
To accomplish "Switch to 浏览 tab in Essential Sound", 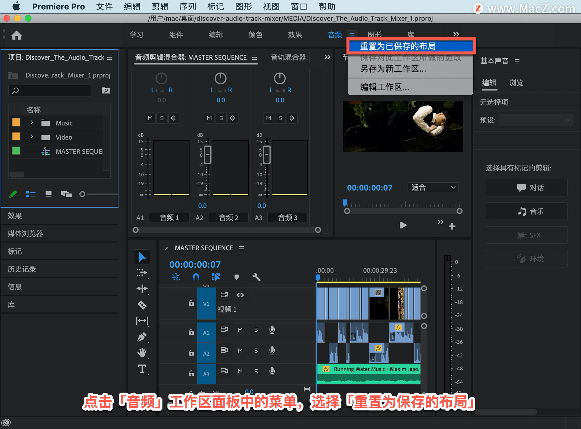I will 516,83.
